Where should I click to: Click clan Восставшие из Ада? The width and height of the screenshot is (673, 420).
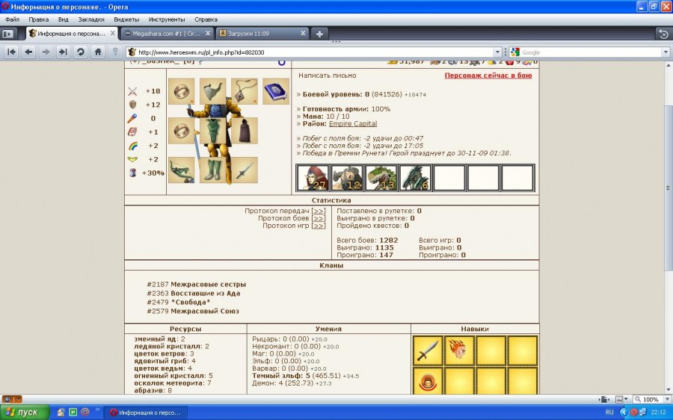pos(205,293)
